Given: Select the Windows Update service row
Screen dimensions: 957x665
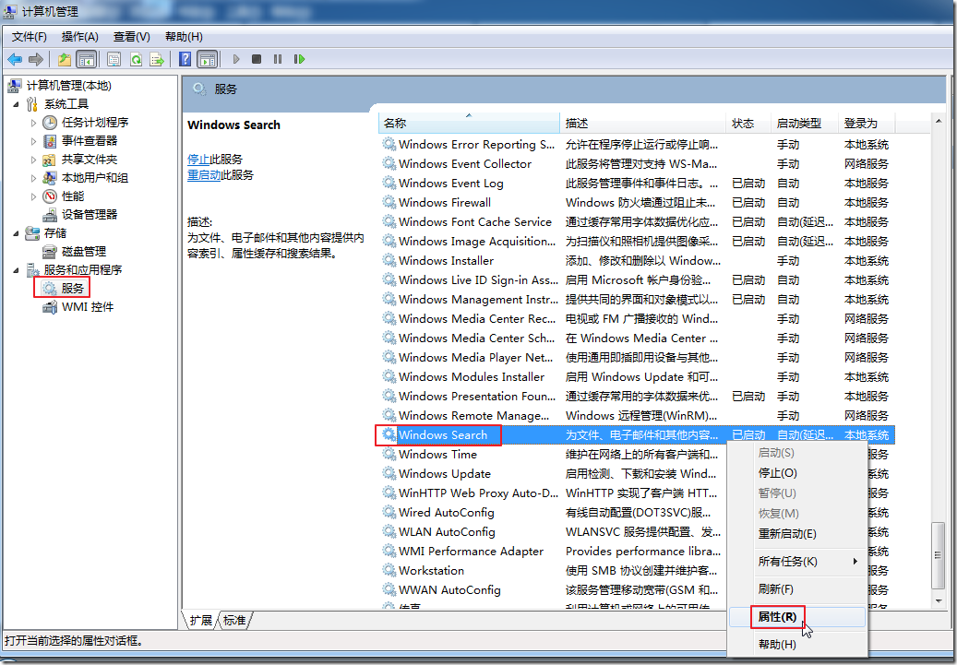Looking at the screenshot, I should pyautogui.click(x=554, y=474).
